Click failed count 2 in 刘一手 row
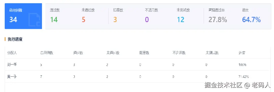The width and height of the screenshot is (274, 92). click(107, 65)
